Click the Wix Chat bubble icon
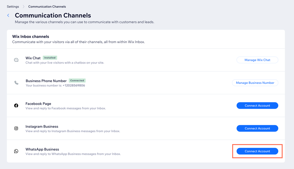This screenshot has height=169, width=294. [16, 60]
